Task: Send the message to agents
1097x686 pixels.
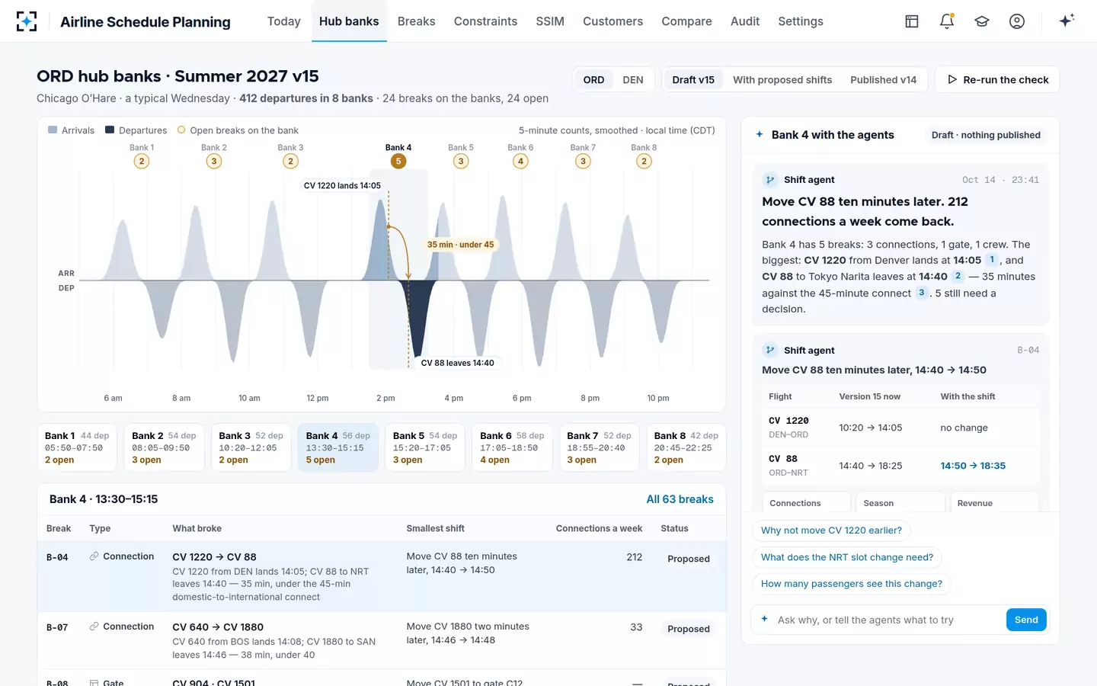Action: coord(1026,620)
